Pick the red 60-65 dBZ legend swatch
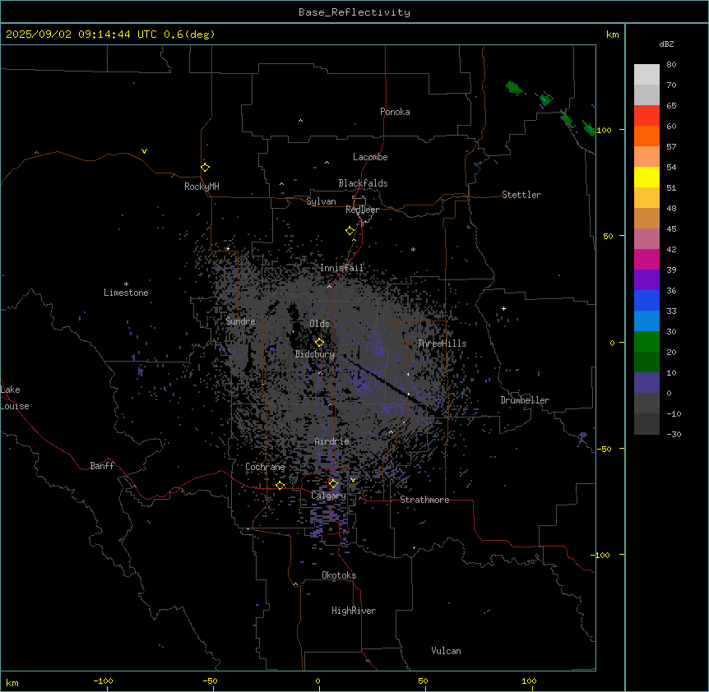This screenshot has height=692, width=709. [646, 116]
